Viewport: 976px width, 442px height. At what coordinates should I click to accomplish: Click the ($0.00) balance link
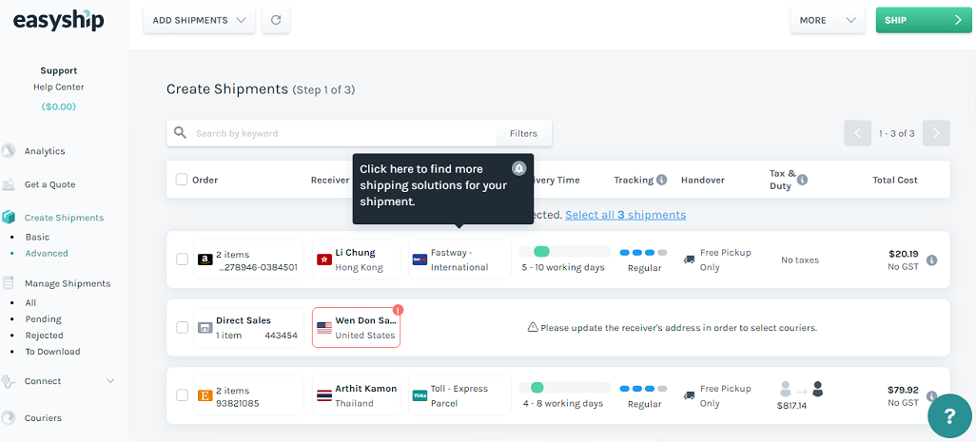pos(59,106)
